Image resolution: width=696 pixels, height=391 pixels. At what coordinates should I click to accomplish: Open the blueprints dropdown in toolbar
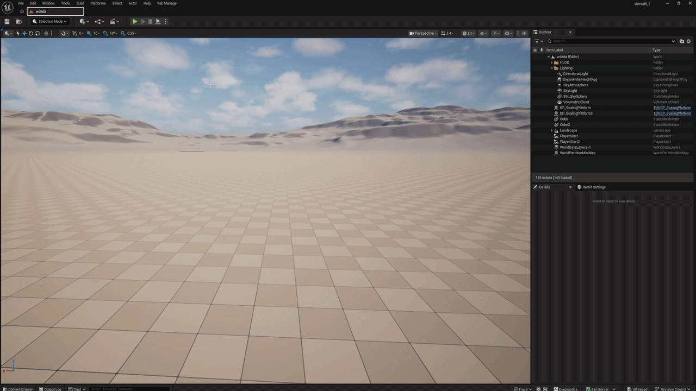pos(99,22)
